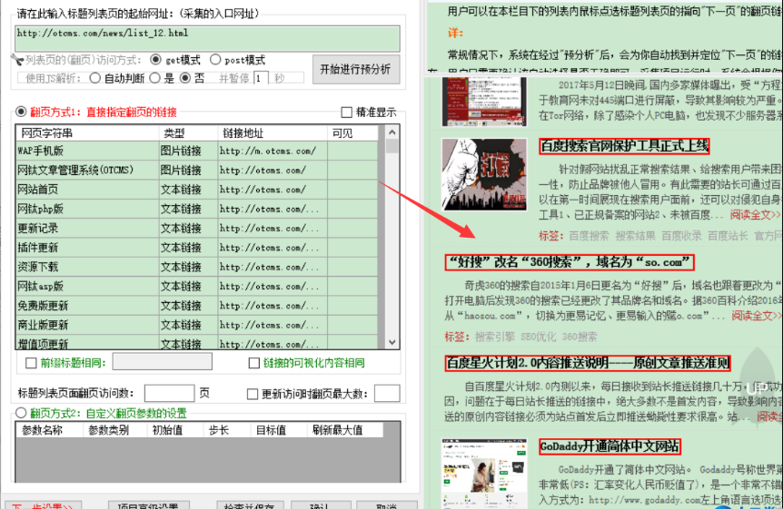783x509 pixels.
Task: Enable the 精准显示 checkbox
Action: coord(346,113)
